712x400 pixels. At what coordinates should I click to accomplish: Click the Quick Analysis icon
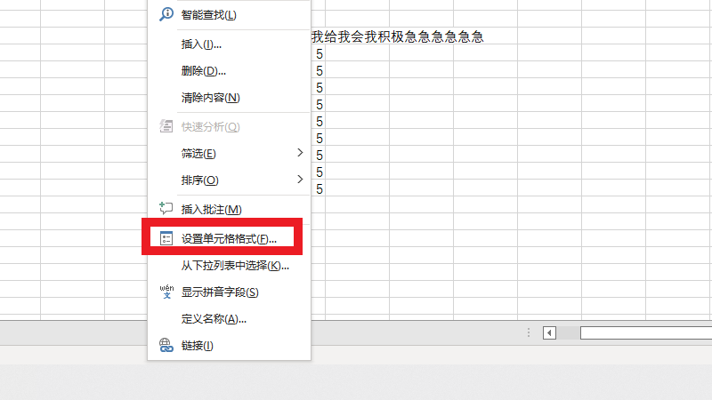coord(166,126)
